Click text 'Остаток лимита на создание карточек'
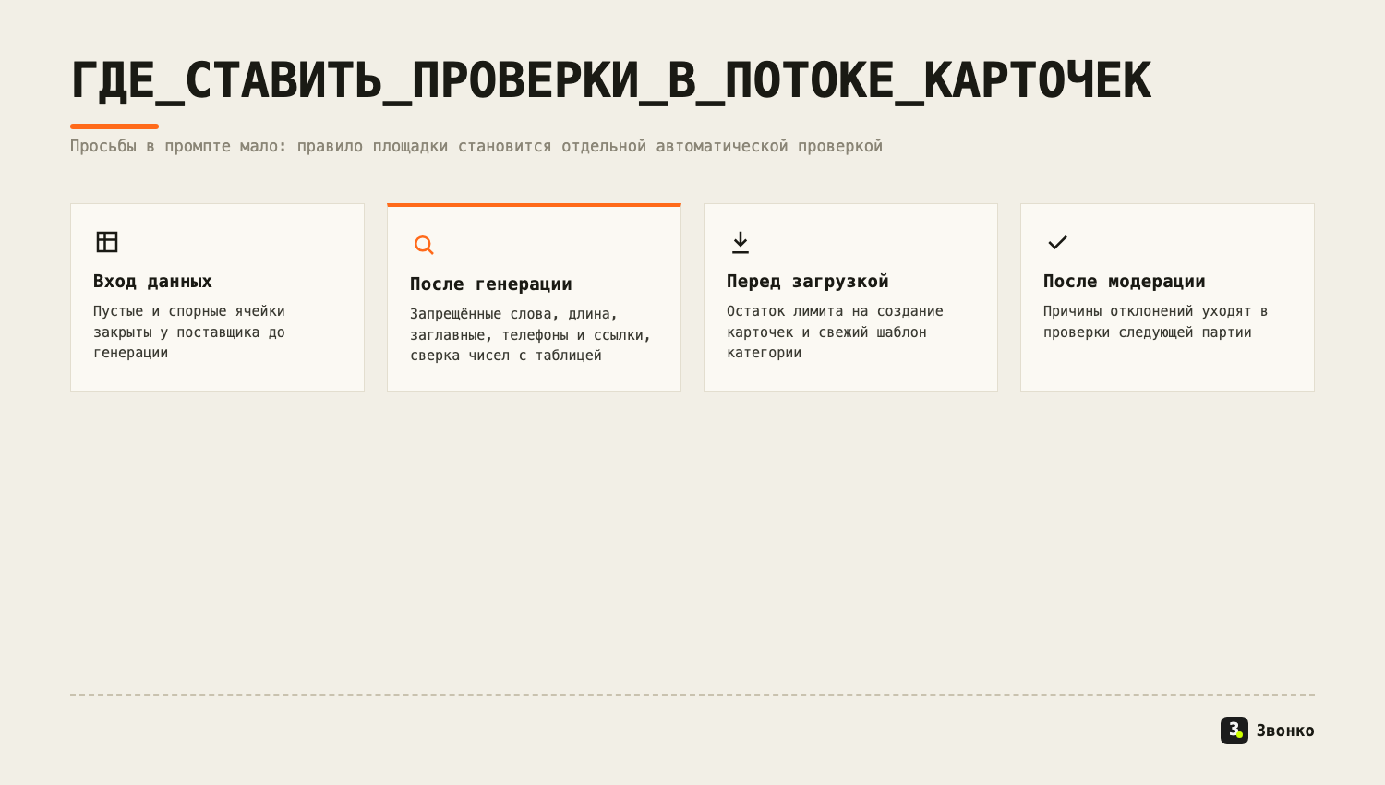 pyautogui.click(x=835, y=332)
